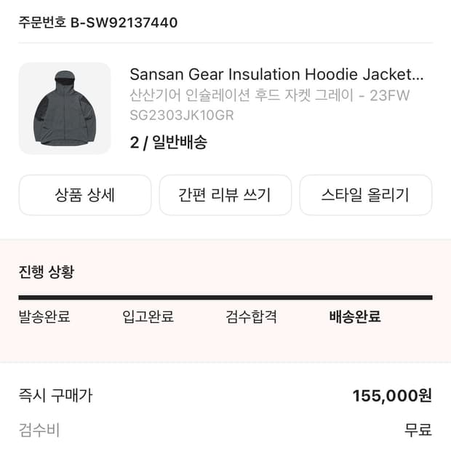Click the 주문번호 label text
Image resolution: width=451 pixels, height=451 pixels.
42,23
